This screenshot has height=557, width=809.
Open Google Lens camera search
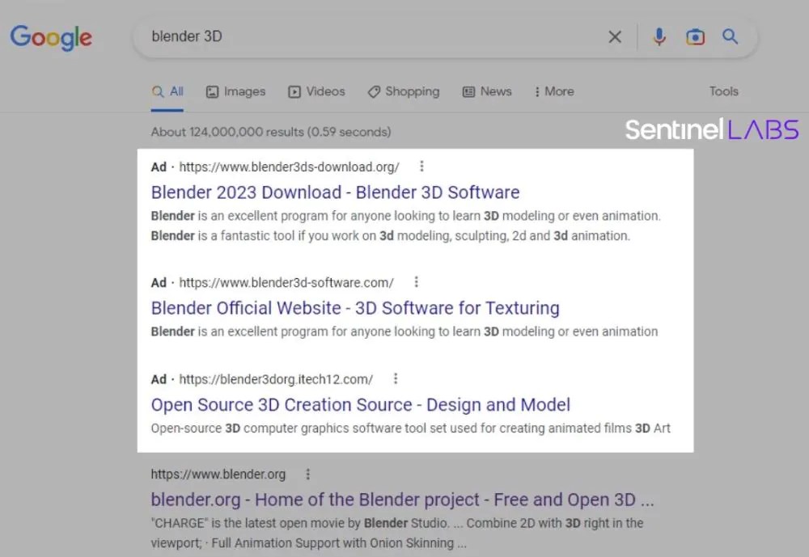point(695,36)
